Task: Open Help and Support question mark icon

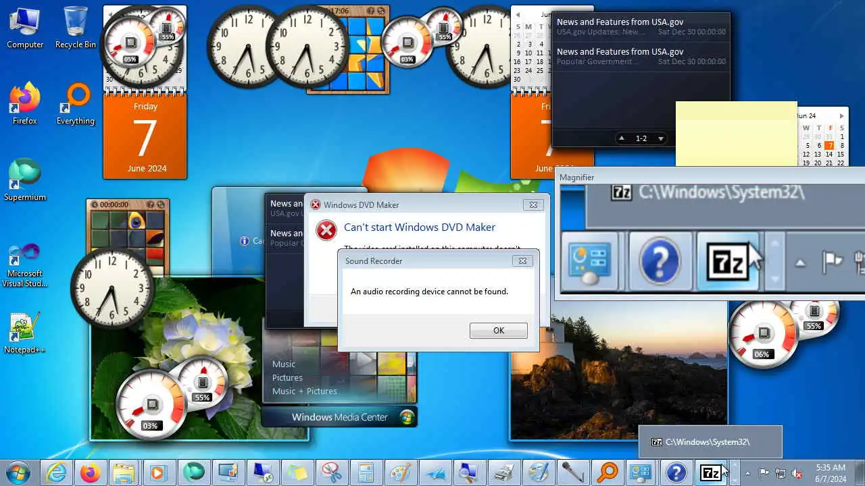Action: tap(676, 473)
